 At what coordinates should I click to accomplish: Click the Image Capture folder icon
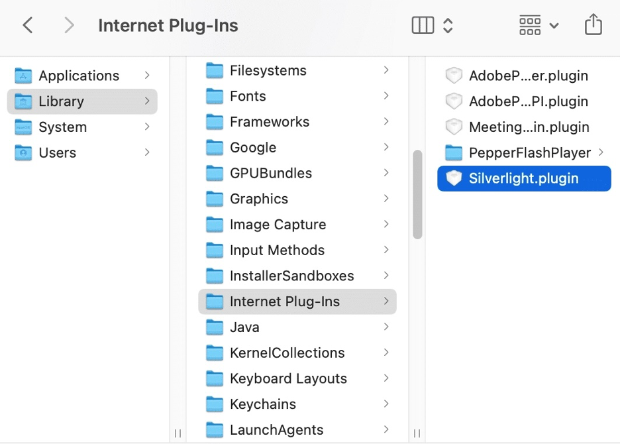click(x=215, y=225)
